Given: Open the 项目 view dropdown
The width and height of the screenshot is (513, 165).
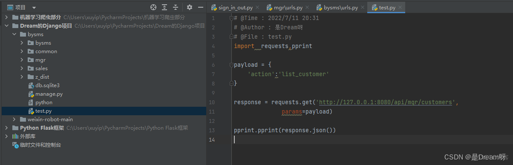Looking at the screenshot, I should (x=34, y=8).
